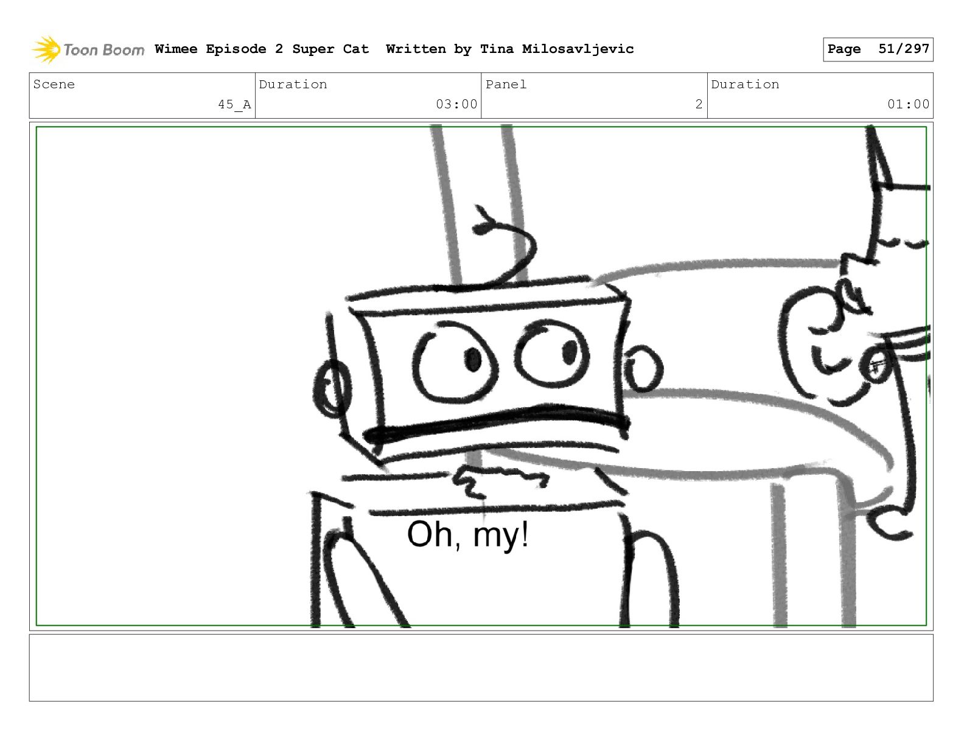
Task: Click the Toon Boom logo
Action: click(x=88, y=49)
